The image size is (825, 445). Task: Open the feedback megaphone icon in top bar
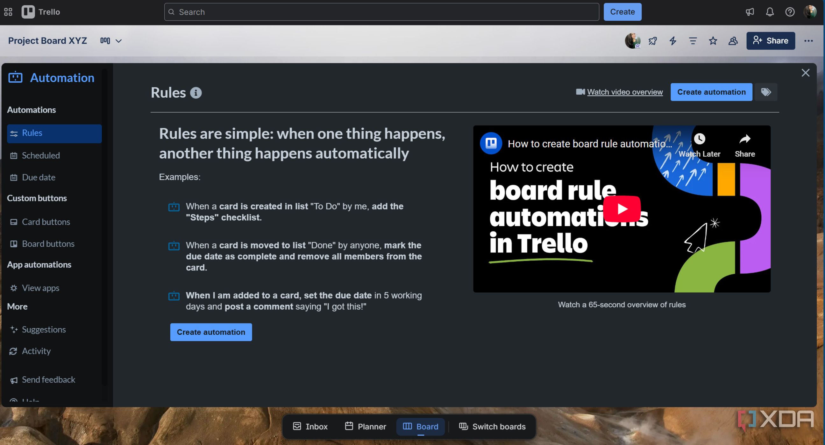click(x=750, y=12)
